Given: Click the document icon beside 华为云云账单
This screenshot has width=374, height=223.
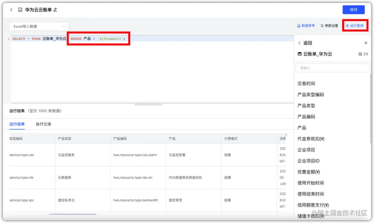Looking at the screenshot, I should (20, 10).
